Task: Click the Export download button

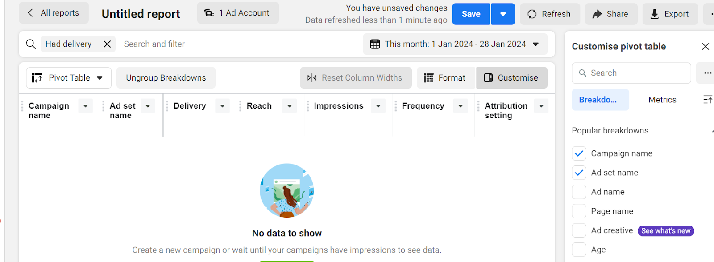Action: (670, 14)
